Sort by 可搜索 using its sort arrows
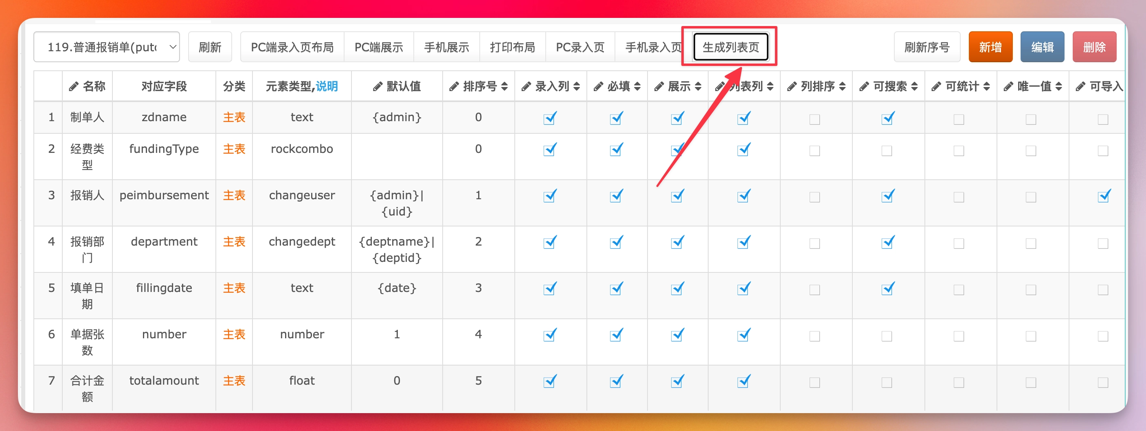This screenshot has height=431, width=1146. tap(915, 87)
